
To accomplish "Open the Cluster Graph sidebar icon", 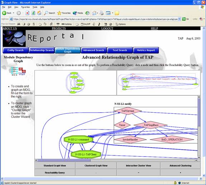I will click(x=22, y=71).
